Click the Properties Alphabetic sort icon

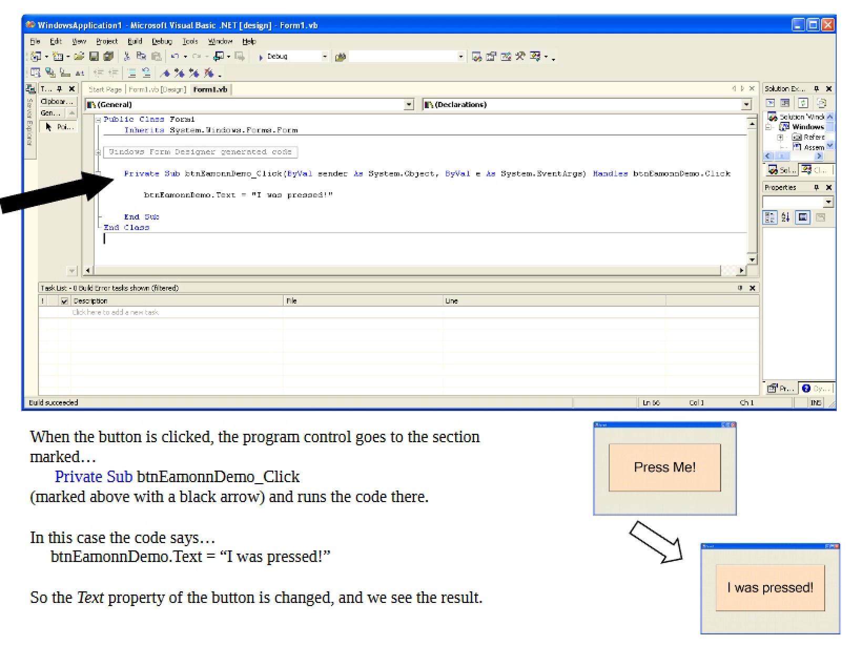(x=786, y=217)
